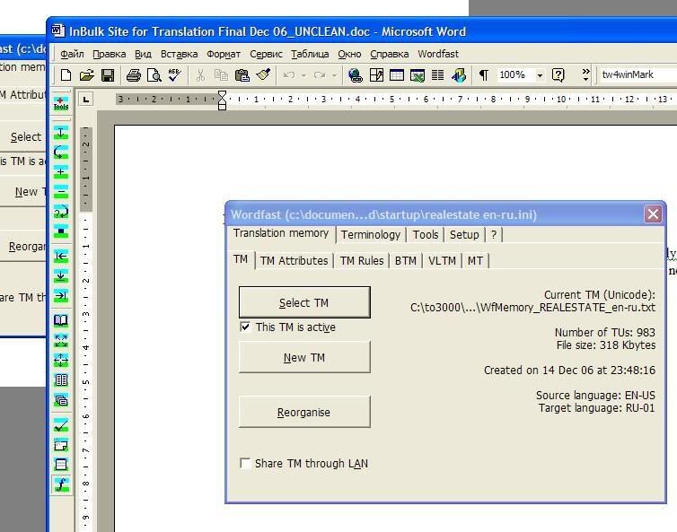Enable 'Share TM through LAN' checkbox

click(x=245, y=464)
